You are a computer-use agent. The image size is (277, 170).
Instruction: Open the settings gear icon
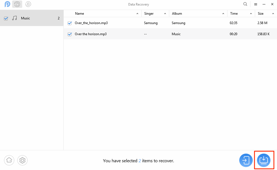[x=22, y=160]
